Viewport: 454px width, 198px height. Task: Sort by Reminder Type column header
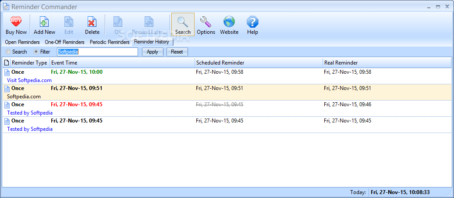(29, 63)
